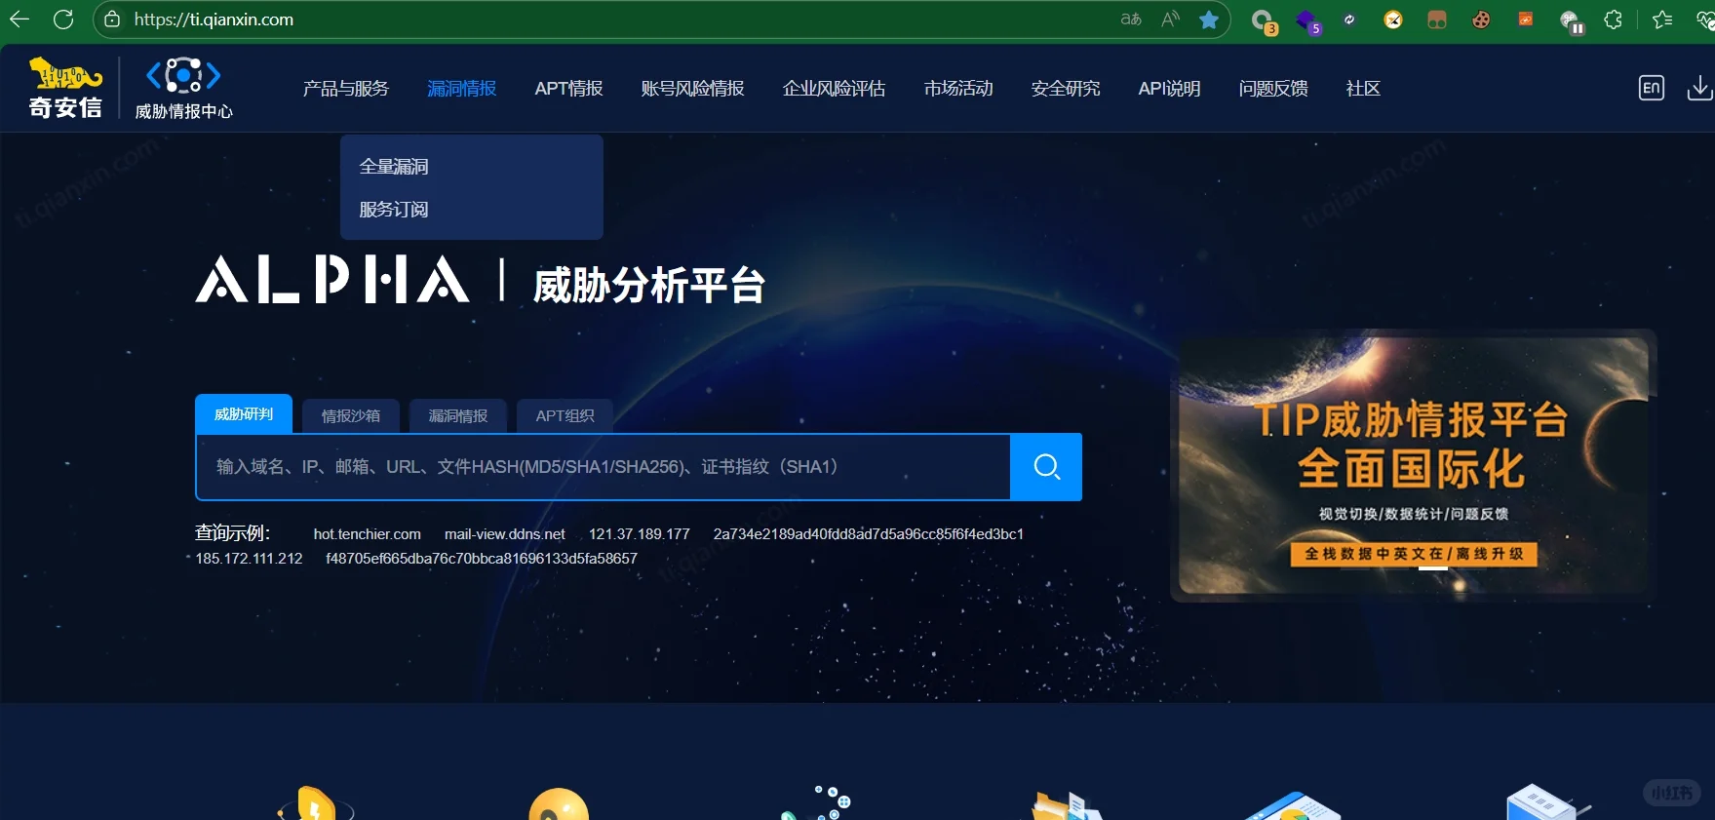
Task: Click the circular sync arrows extension icon
Action: pyautogui.click(x=1350, y=20)
